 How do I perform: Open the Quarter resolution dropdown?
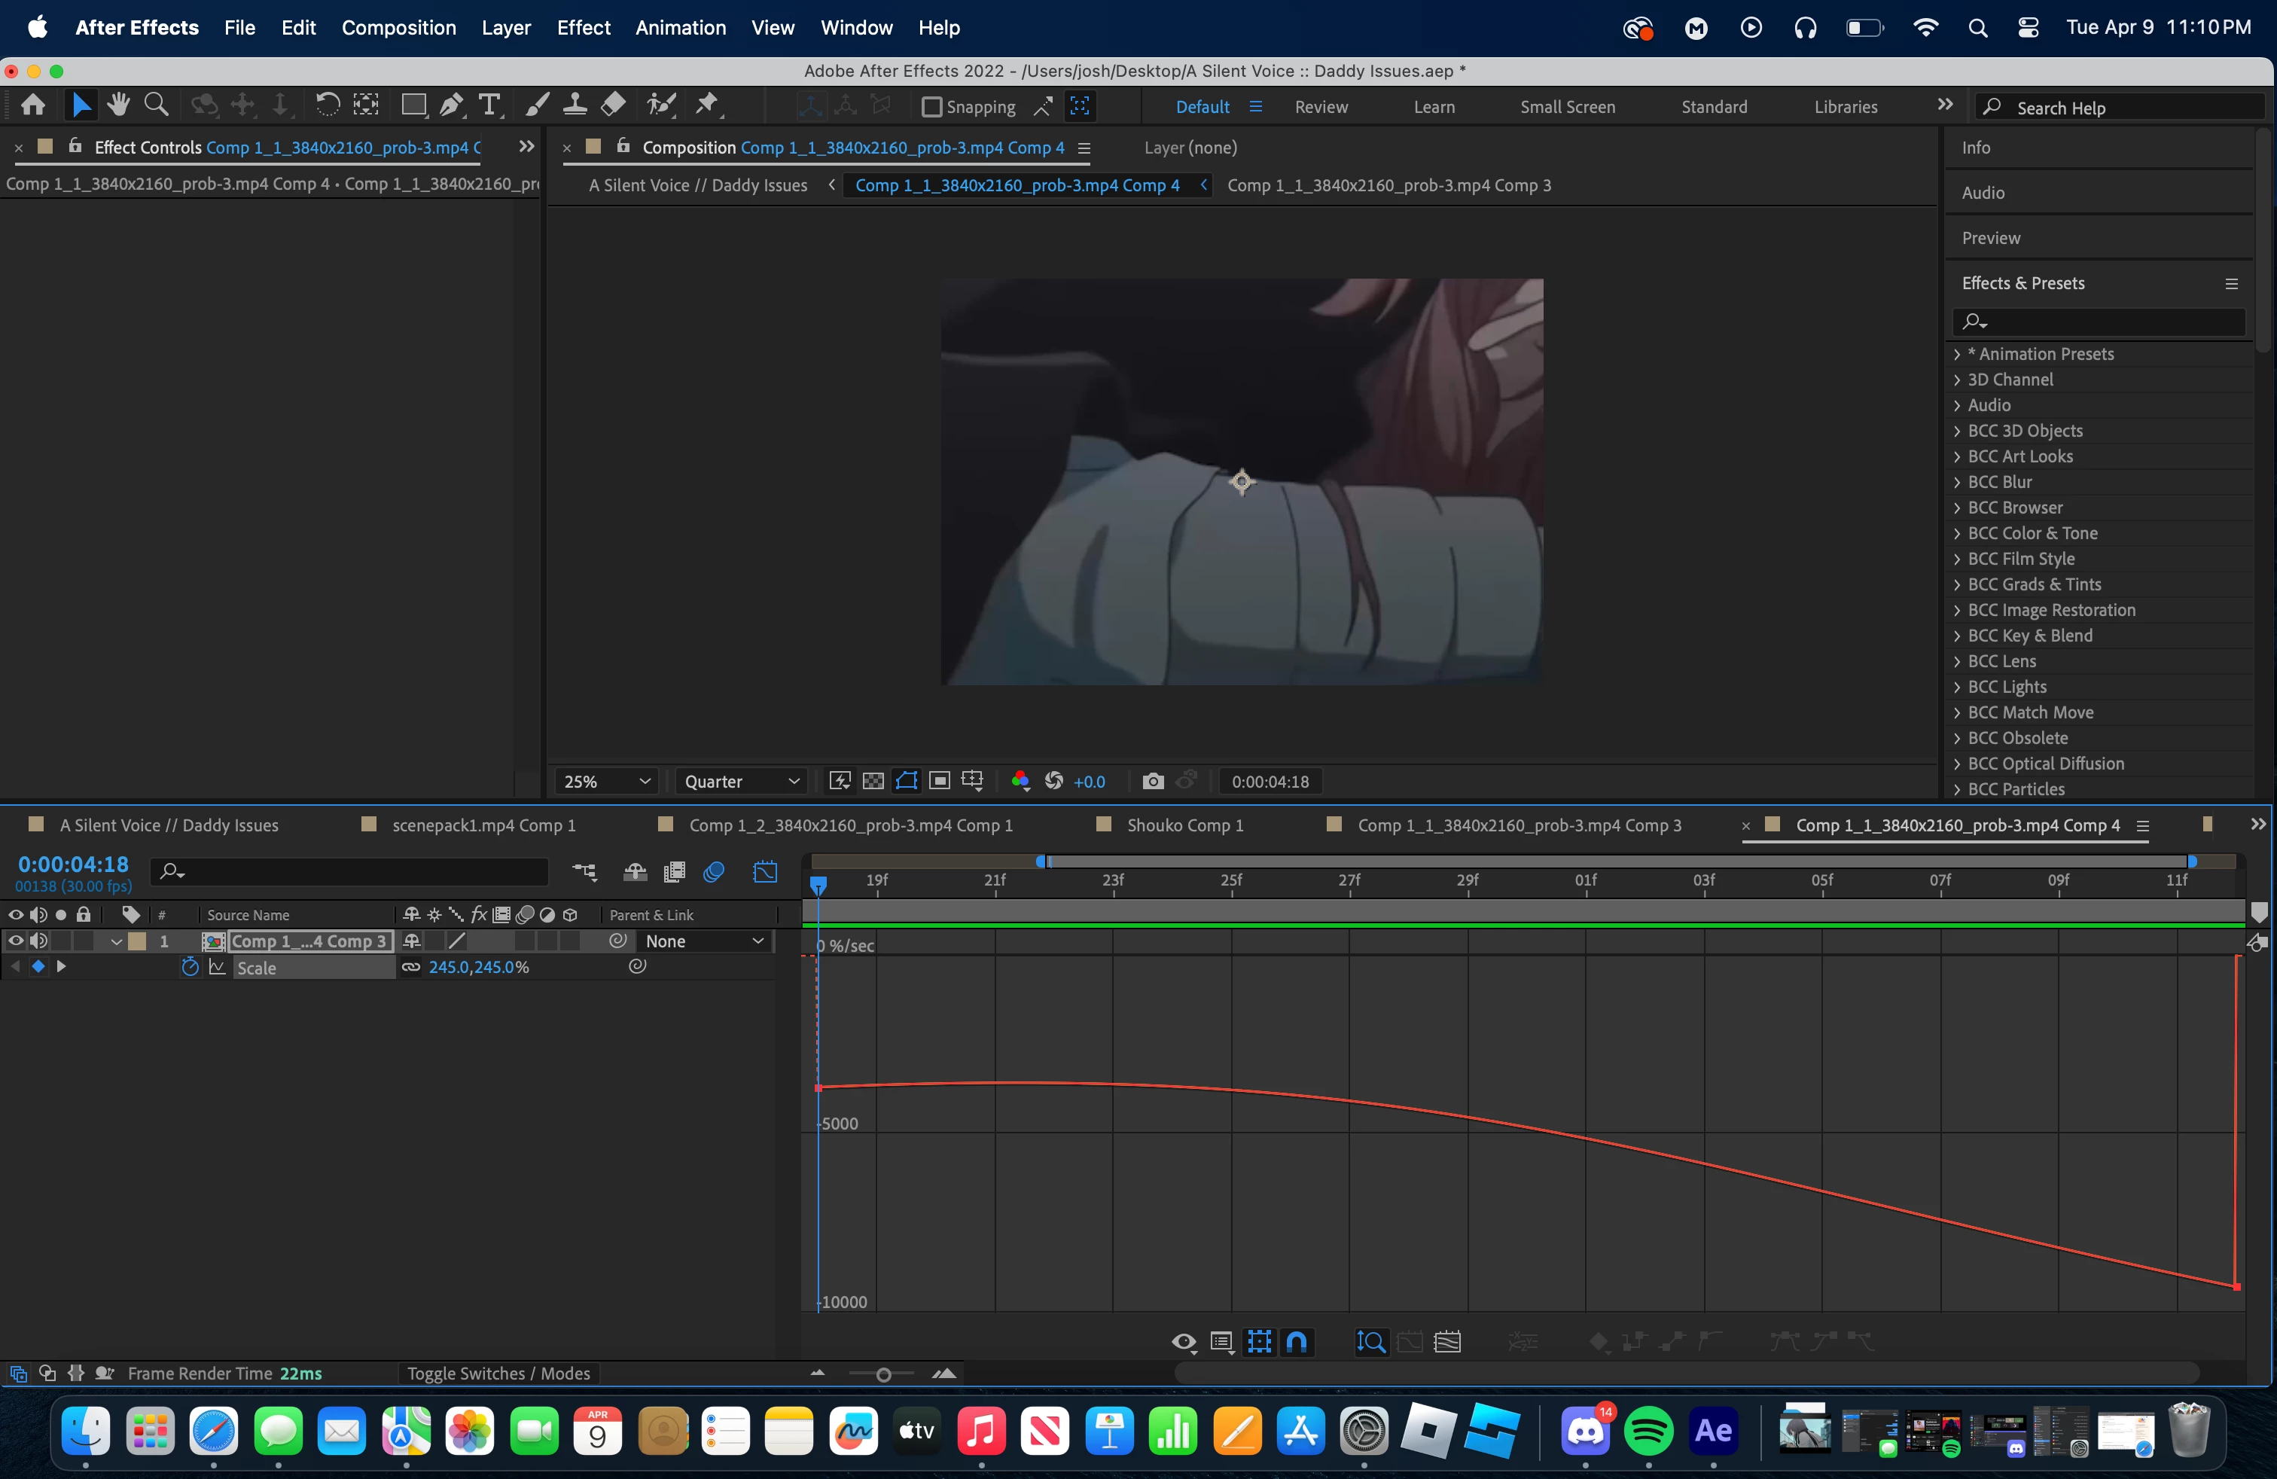pos(740,782)
